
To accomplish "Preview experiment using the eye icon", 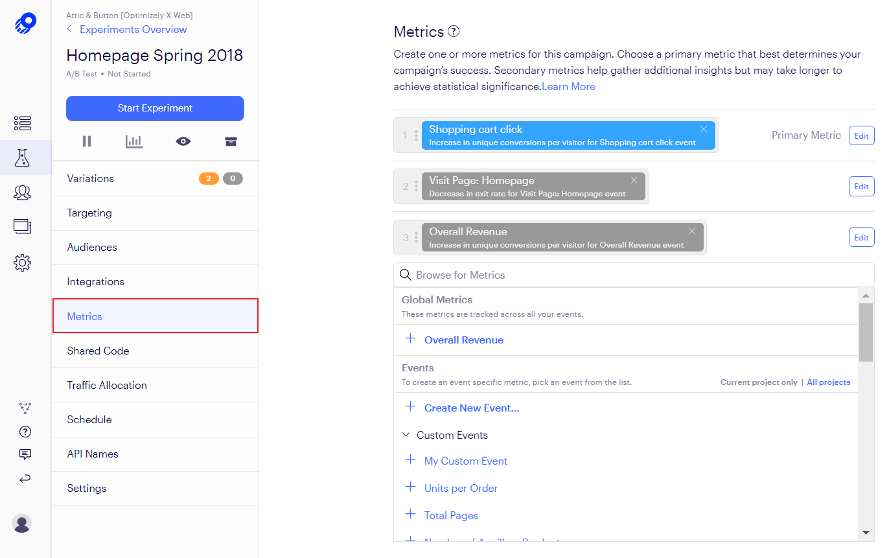I will click(x=183, y=141).
